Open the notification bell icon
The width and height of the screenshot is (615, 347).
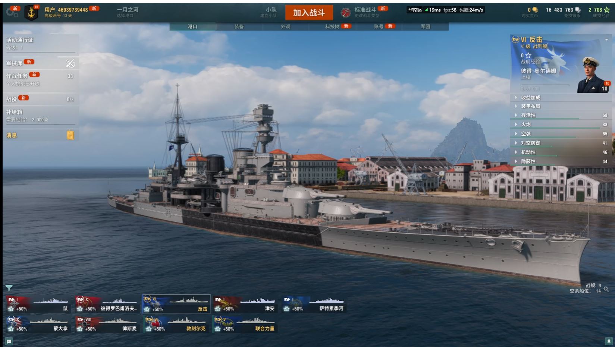[609, 341]
